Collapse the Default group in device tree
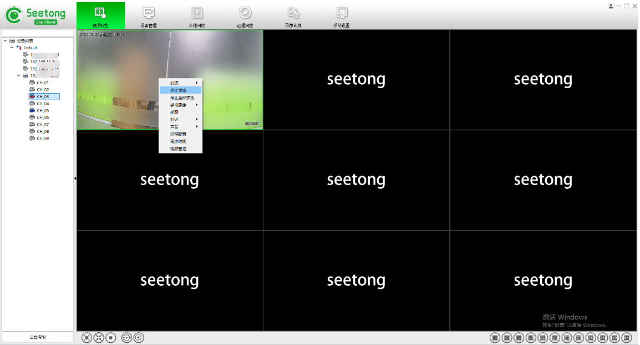Viewport: 640px width, 345px height. (12, 48)
